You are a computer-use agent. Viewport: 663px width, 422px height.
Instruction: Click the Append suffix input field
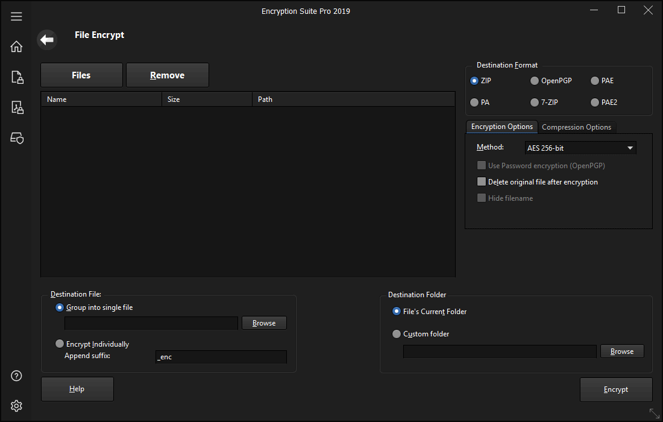pyautogui.click(x=221, y=357)
